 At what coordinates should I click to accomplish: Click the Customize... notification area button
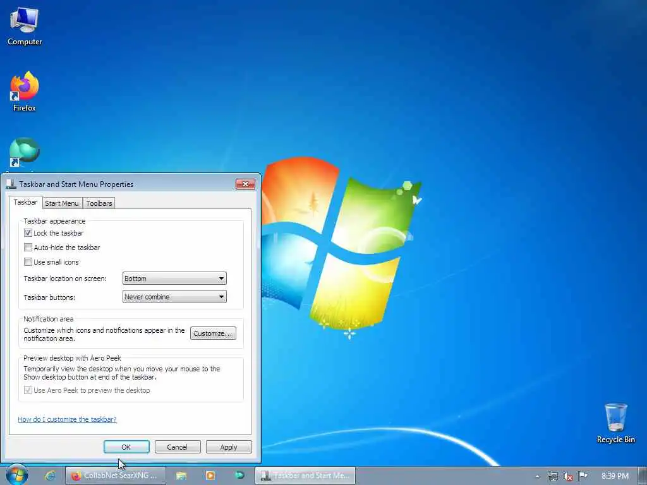tap(213, 333)
